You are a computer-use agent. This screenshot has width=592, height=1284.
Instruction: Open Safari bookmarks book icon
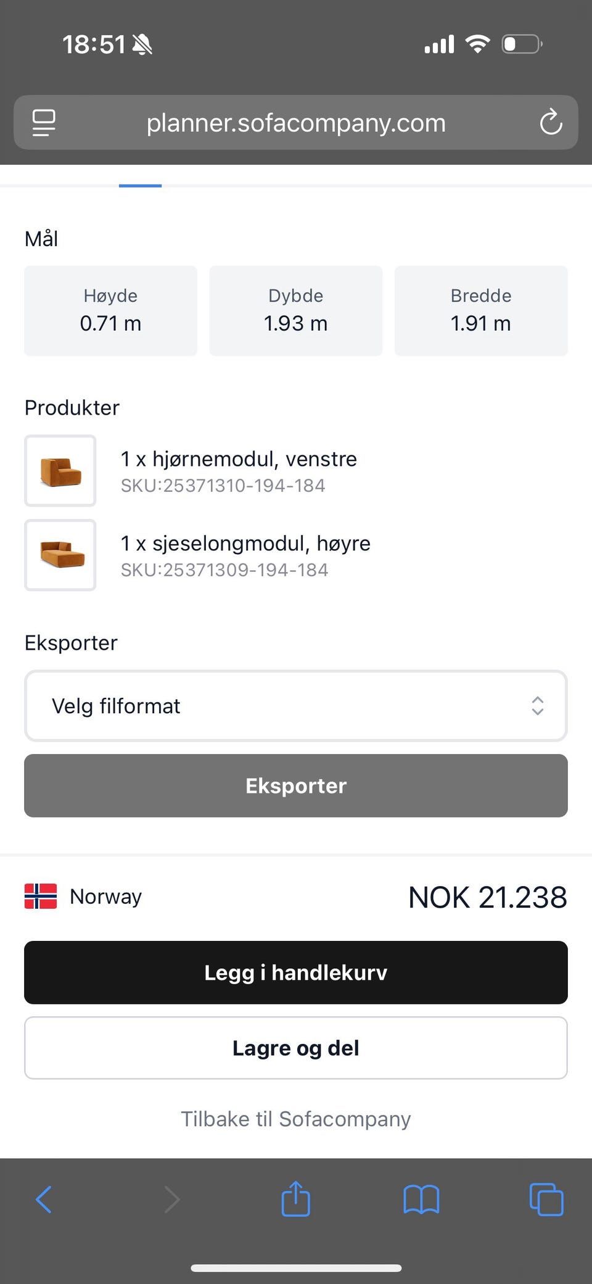click(421, 1200)
